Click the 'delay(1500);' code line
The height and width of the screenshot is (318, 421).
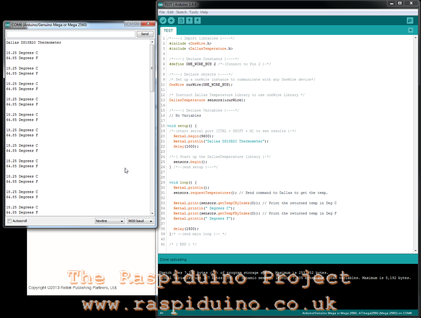click(186, 229)
